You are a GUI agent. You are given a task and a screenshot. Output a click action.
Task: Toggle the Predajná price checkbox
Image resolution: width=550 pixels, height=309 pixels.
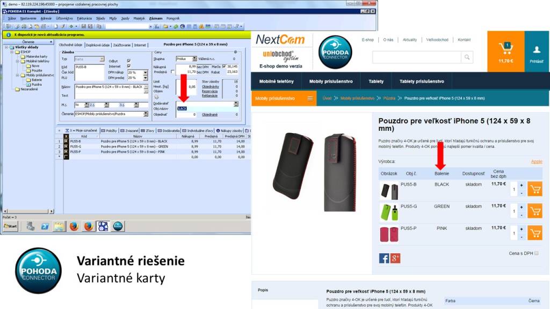tap(172, 71)
